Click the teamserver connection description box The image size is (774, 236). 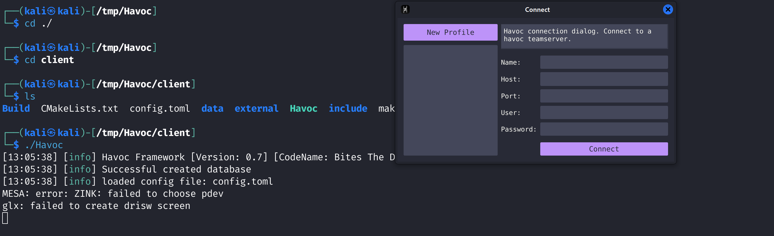[584, 36]
